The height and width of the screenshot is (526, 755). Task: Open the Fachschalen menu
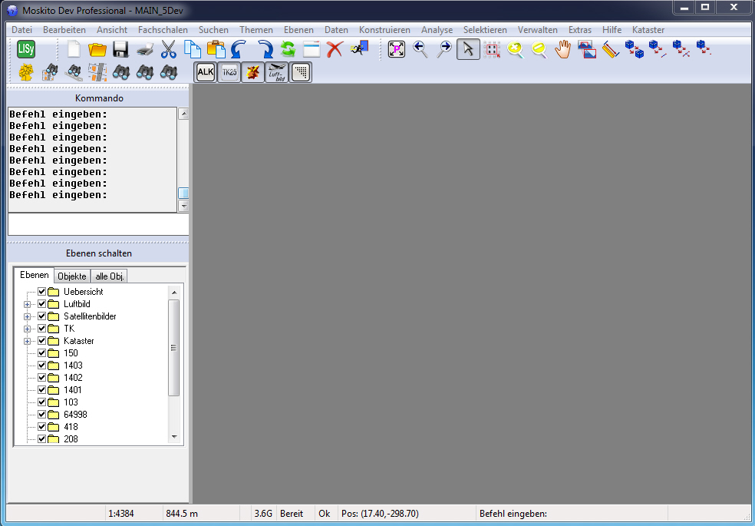(163, 30)
